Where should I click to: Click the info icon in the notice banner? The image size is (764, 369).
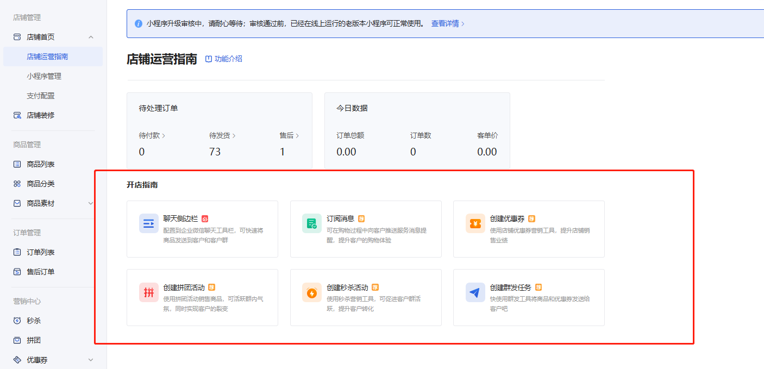pos(139,24)
